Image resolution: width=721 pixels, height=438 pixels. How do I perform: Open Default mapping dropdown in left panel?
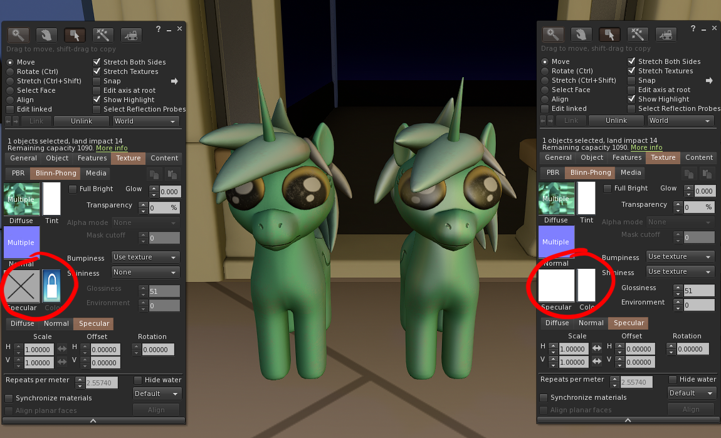click(x=157, y=394)
